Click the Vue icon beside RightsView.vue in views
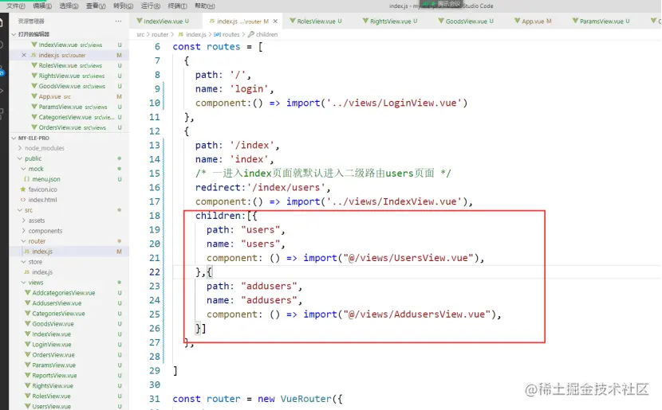 point(28,385)
